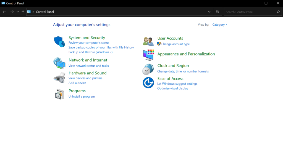
Task: Click the search magnifier icon
Action: 278,12
